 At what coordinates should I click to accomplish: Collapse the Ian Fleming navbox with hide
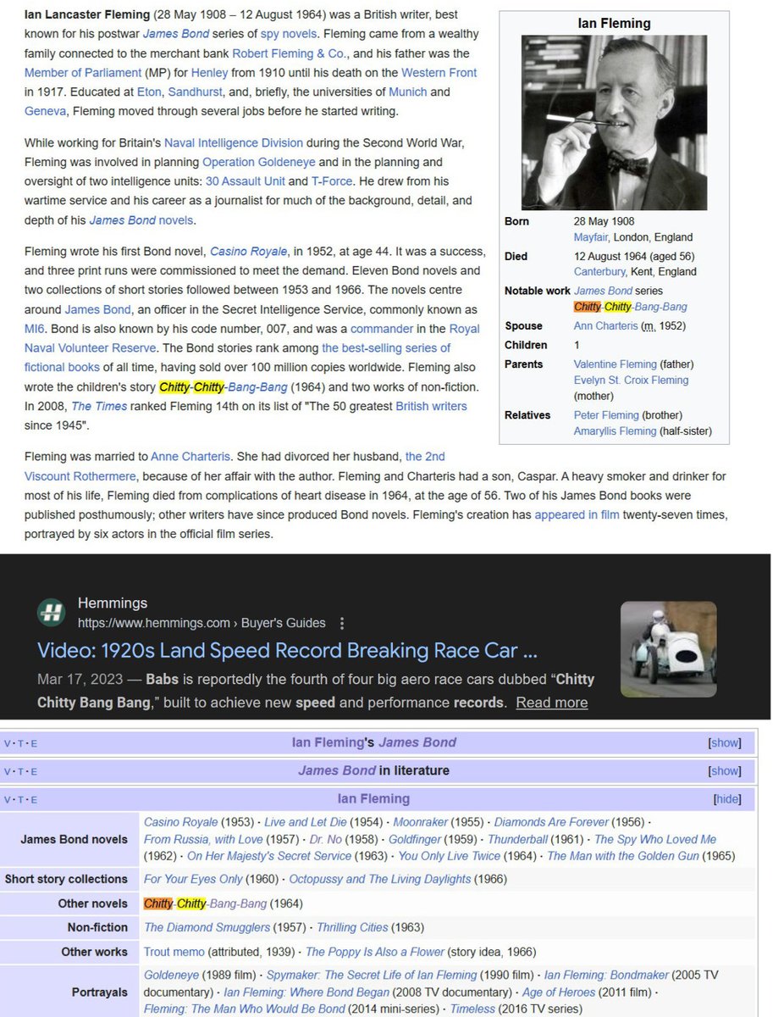(726, 798)
